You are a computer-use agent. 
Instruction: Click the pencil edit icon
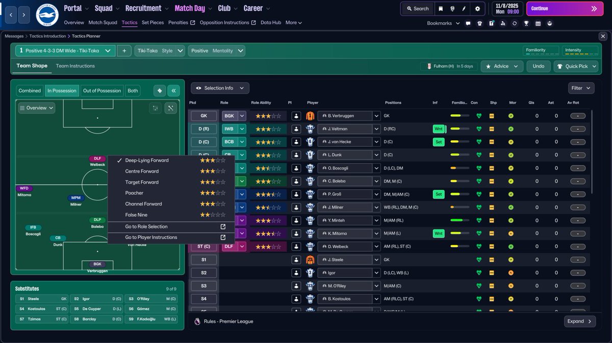(465, 9)
